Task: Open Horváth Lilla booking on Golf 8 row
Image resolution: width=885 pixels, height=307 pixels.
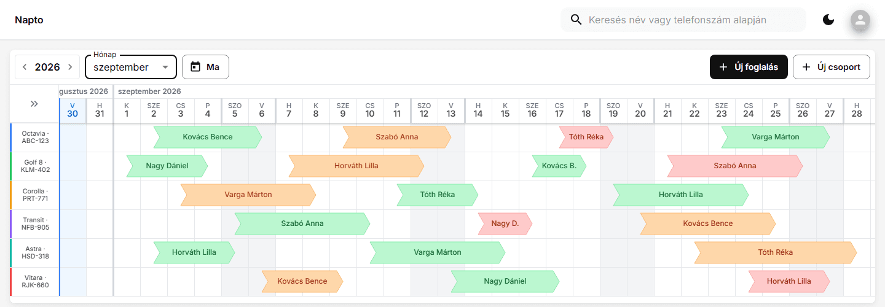Action: coord(356,166)
